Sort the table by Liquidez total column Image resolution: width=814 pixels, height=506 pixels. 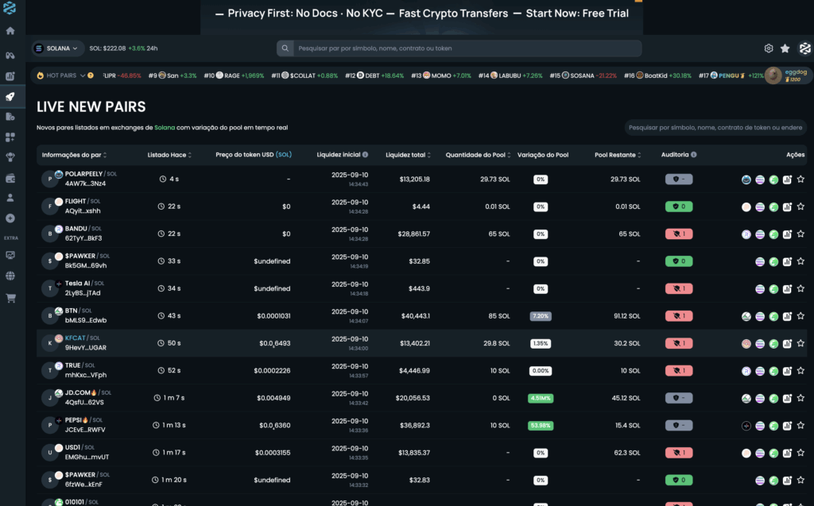[409, 155]
